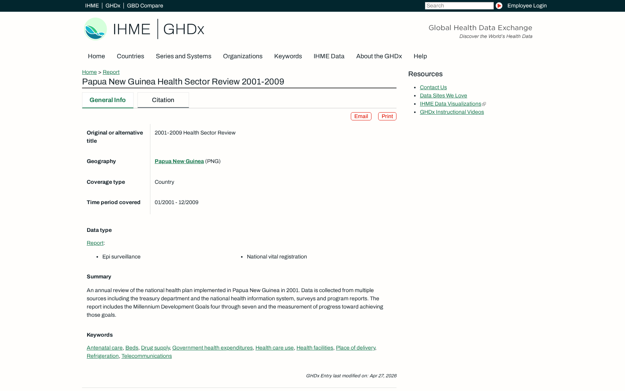Click the Email button
This screenshot has height=391, width=625.
[x=361, y=116]
